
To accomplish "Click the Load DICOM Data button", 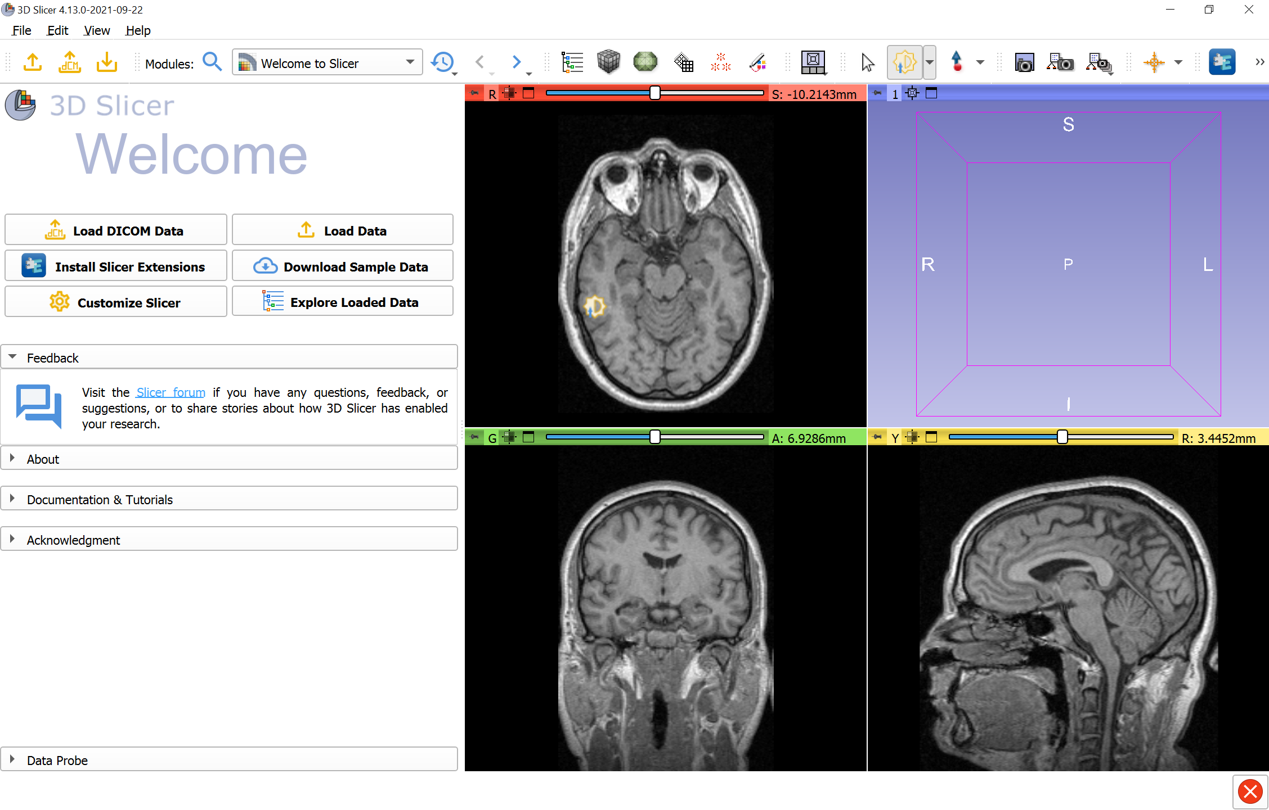I will (116, 230).
